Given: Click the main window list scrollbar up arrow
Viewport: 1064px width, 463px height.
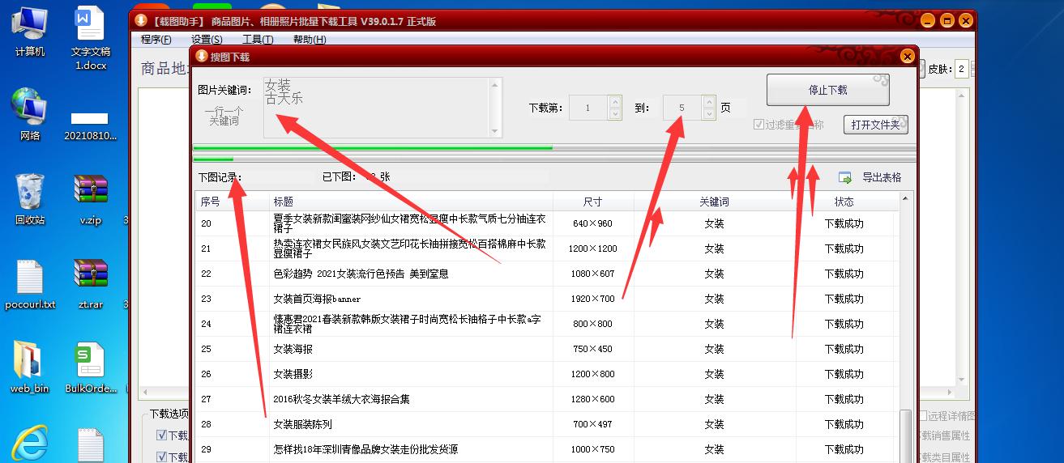Looking at the screenshot, I should click(x=962, y=96).
